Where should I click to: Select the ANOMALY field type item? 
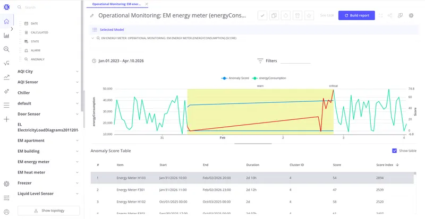35,59
